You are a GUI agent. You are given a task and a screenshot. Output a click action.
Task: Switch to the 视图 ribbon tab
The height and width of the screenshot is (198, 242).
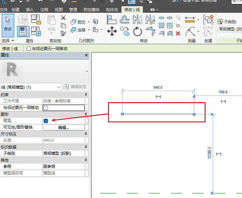(x=59, y=10)
